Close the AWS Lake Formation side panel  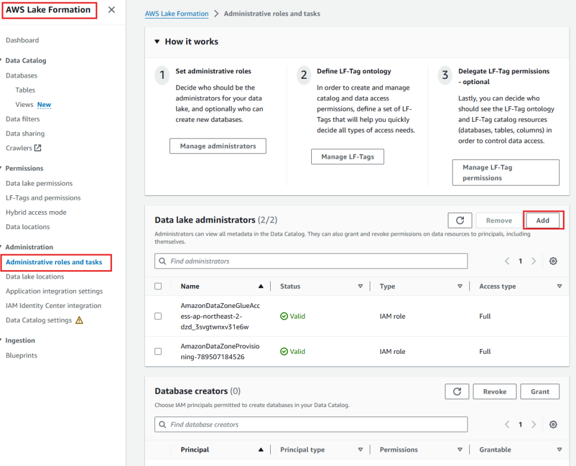click(112, 10)
